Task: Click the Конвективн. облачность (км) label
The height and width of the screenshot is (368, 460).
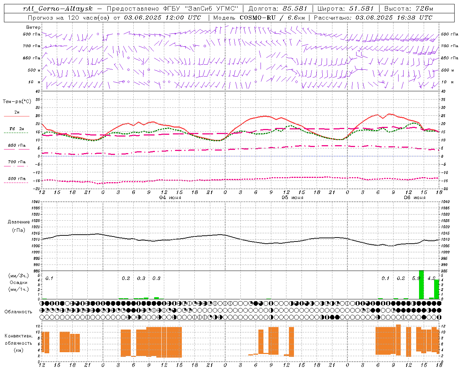Action: point(18,343)
